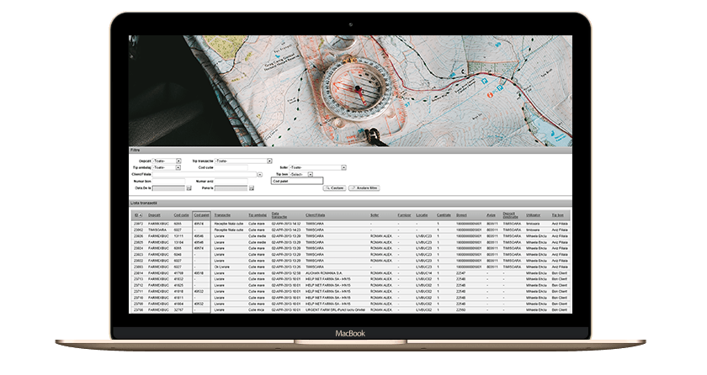Expand the Tip ambalaj dropdown
The width and height of the screenshot is (707, 375).
[x=178, y=166]
